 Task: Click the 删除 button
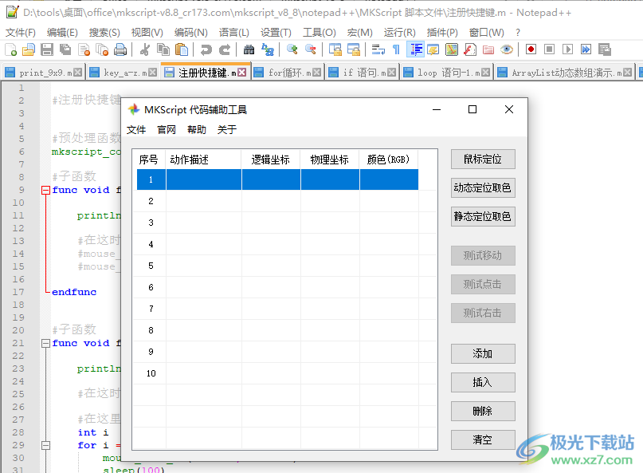tap(483, 412)
